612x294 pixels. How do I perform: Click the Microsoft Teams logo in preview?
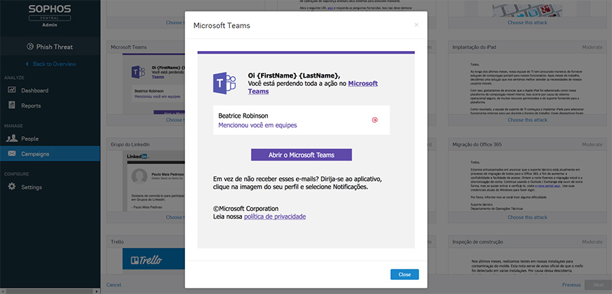(224, 83)
